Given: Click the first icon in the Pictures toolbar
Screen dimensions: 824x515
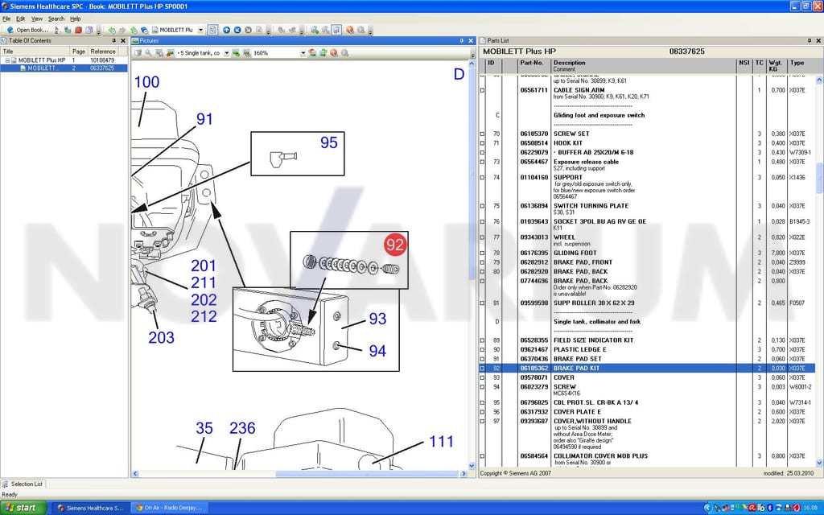Looking at the screenshot, I should coord(138,53).
